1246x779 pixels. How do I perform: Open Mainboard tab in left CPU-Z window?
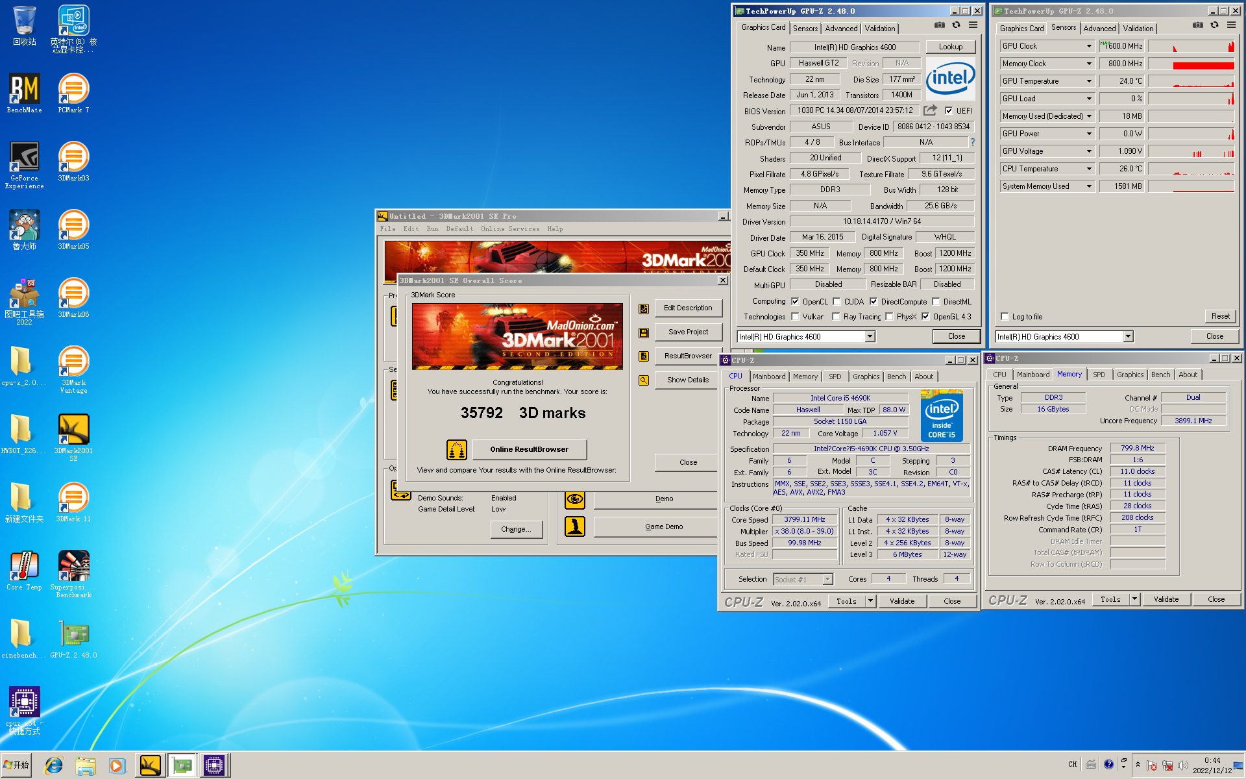[x=769, y=377]
